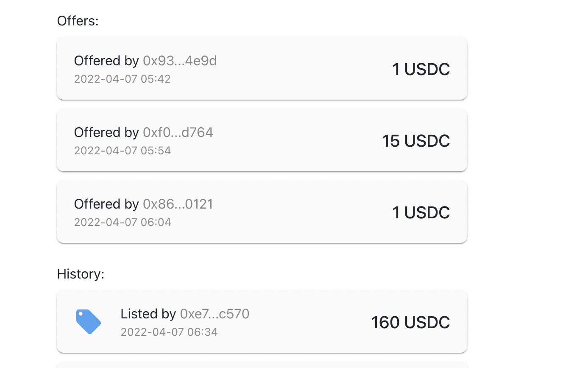
Task: Click the timestamp 2022-04-07 05:42
Action: (122, 79)
